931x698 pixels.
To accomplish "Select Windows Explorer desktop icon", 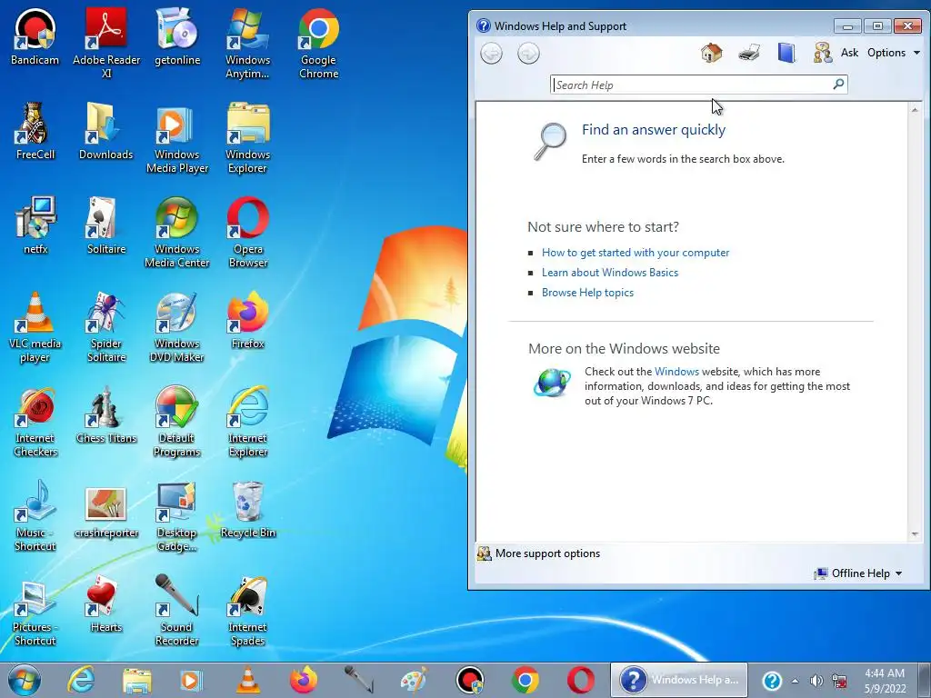I will tap(247, 138).
